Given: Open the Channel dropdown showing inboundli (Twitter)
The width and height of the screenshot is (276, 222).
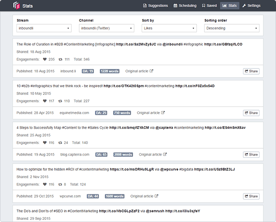Looking at the screenshot, I should tap(107, 28).
